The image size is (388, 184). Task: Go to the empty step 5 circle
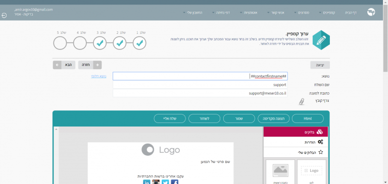pyautogui.click(x=60, y=43)
